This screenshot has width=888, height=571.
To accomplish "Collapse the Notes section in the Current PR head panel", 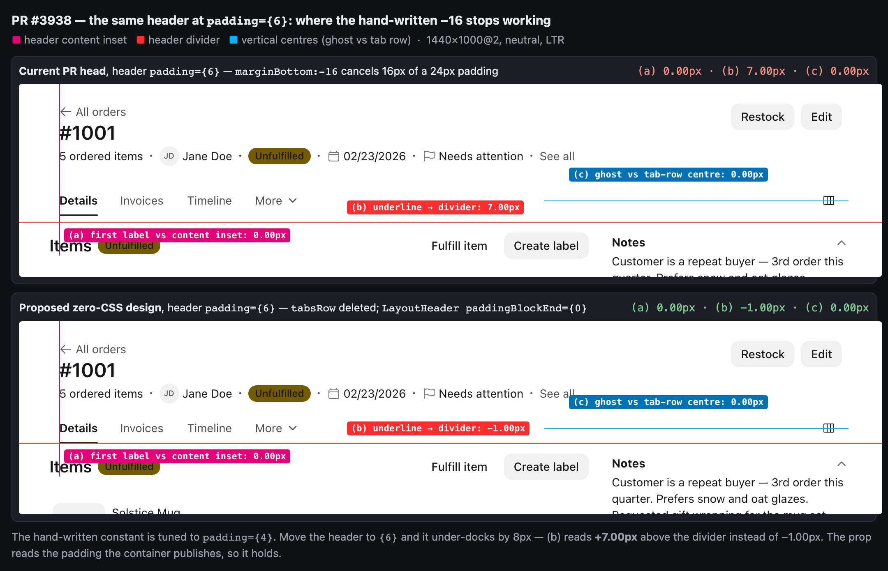I will [x=842, y=243].
